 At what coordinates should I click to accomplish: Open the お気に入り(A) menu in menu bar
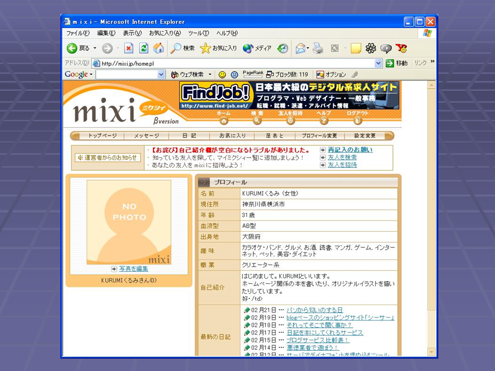(x=165, y=33)
